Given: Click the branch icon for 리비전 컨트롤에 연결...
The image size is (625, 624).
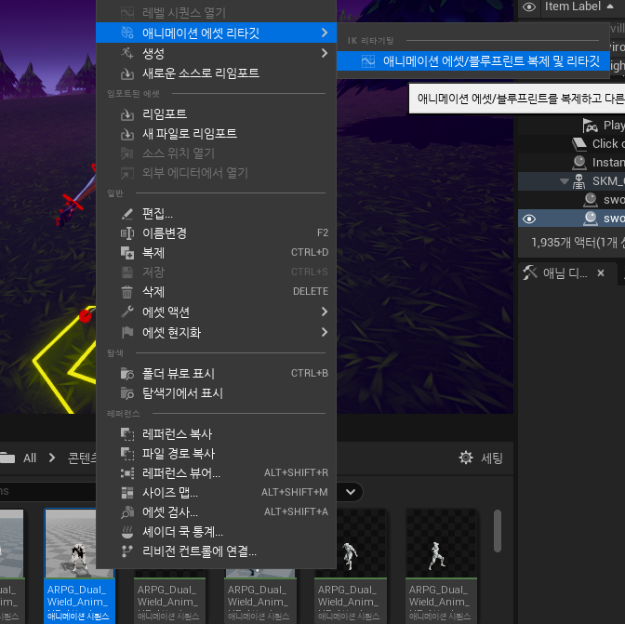Looking at the screenshot, I should tap(127, 551).
